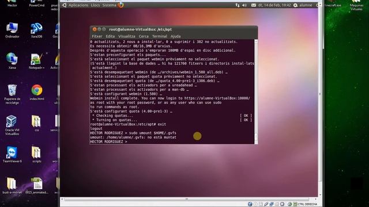This screenshot has height=207, width=369.
Task: Open Paperera de reciclatge
Action: pyautogui.click(x=12, y=94)
